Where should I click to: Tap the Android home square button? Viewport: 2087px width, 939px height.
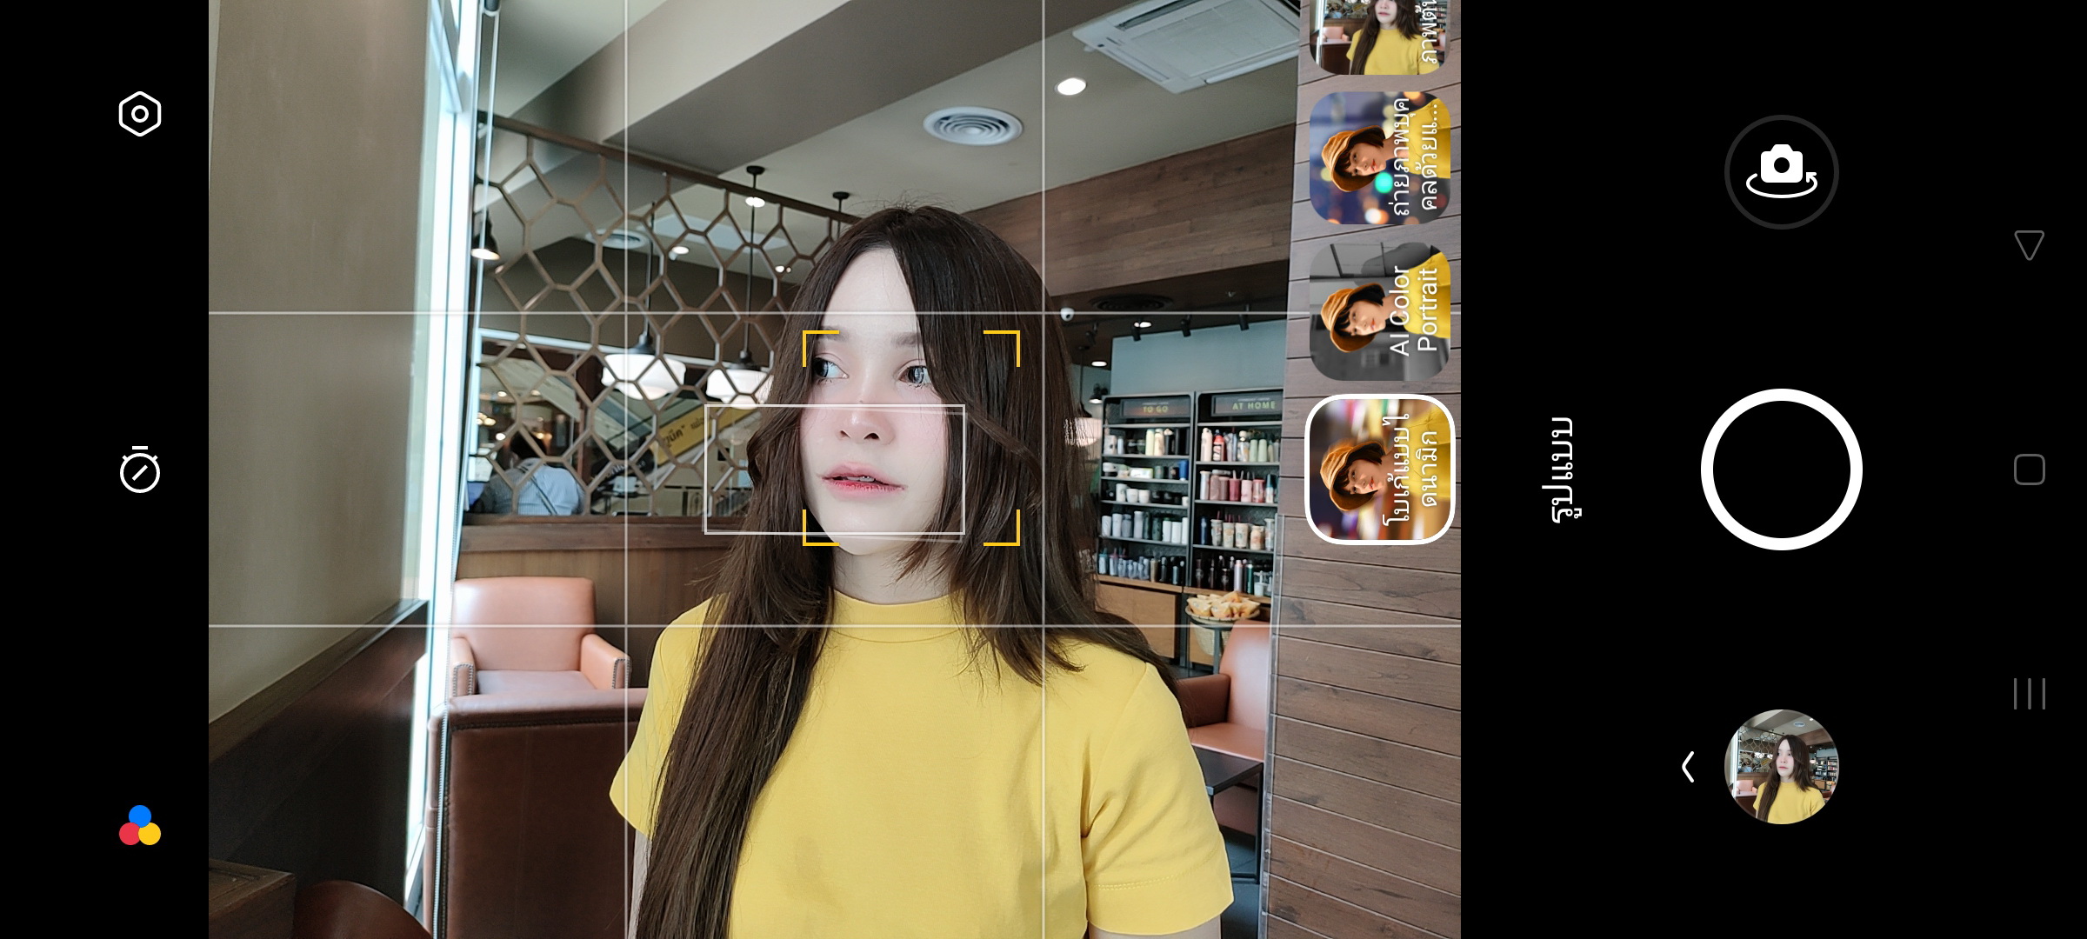click(x=2029, y=469)
